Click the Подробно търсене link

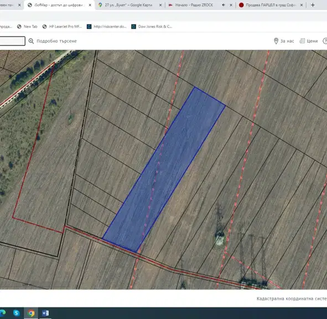click(x=57, y=41)
